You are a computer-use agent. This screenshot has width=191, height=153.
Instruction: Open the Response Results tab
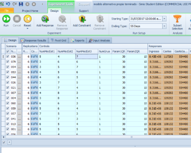33,40
